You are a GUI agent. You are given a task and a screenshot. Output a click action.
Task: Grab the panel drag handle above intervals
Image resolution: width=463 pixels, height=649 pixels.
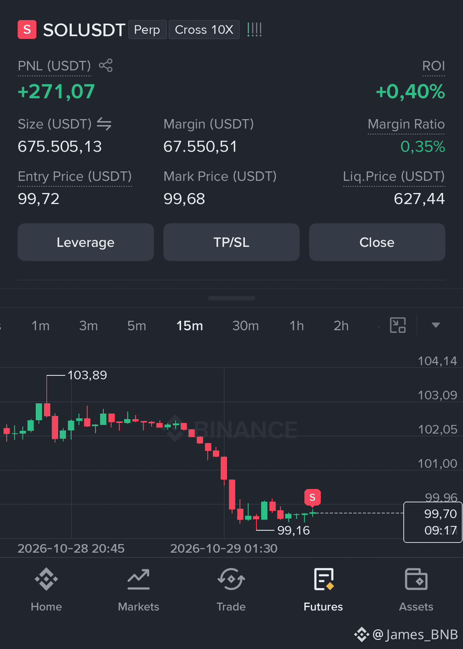coord(232,298)
